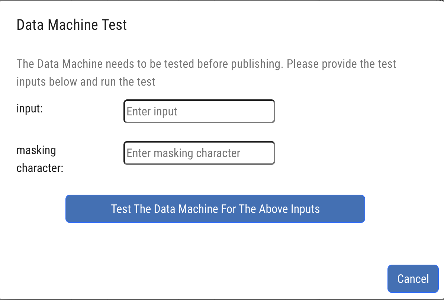444x300 pixels.
Task: Click the "input:" field label
Action: (x=30, y=109)
